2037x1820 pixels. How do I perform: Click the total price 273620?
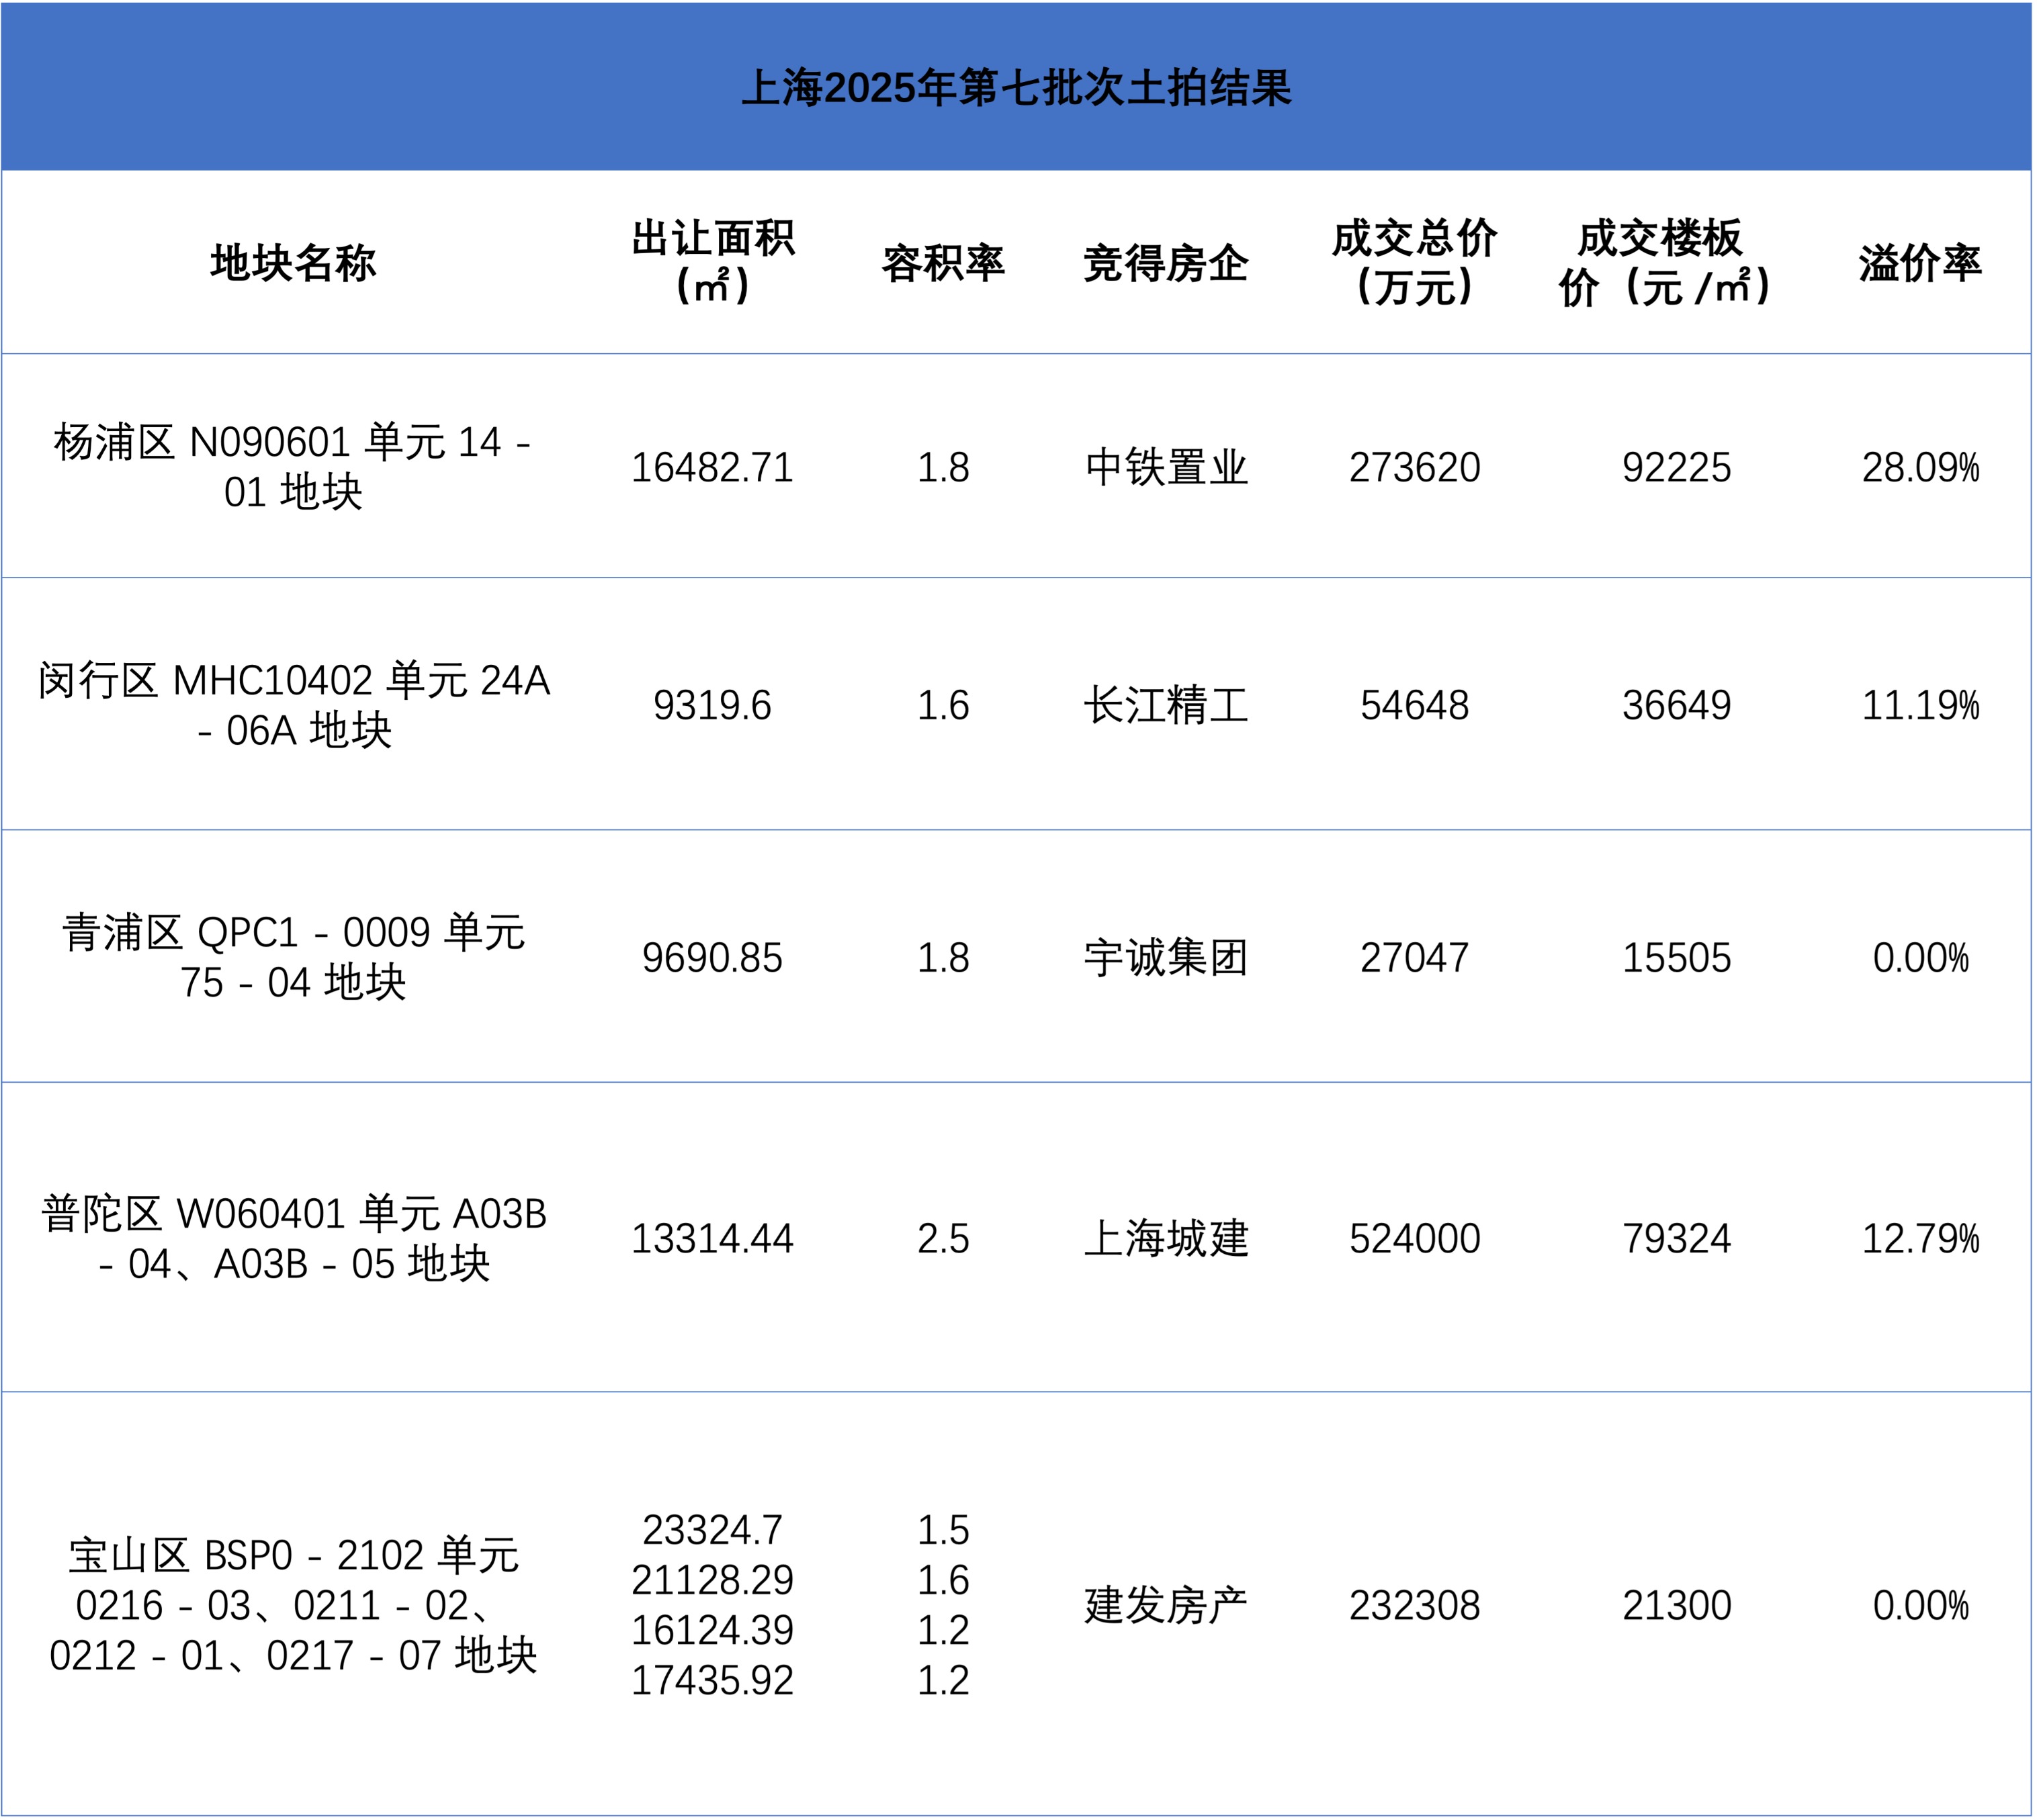(1415, 468)
